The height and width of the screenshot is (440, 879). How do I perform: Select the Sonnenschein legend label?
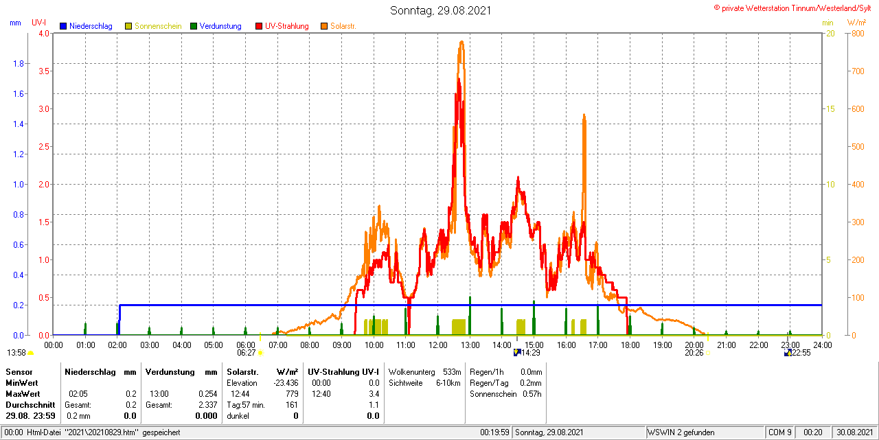(x=158, y=26)
